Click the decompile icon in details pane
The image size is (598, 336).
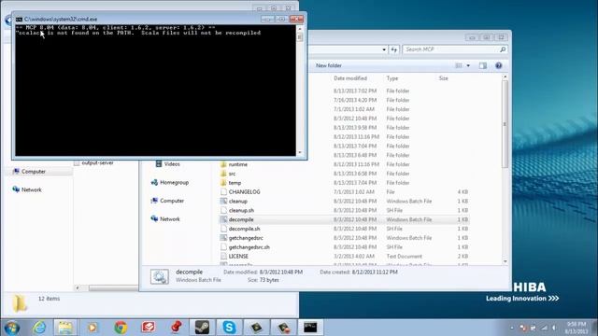[160, 276]
